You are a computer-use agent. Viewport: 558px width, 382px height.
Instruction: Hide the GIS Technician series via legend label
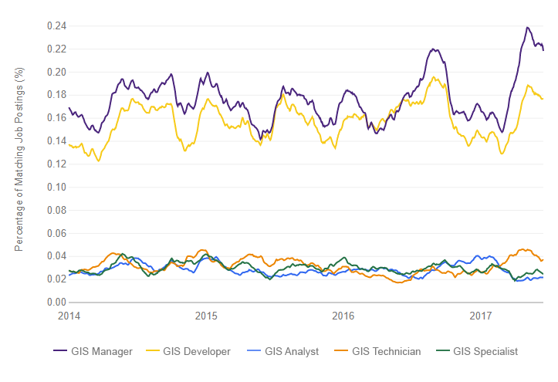point(386,351)
